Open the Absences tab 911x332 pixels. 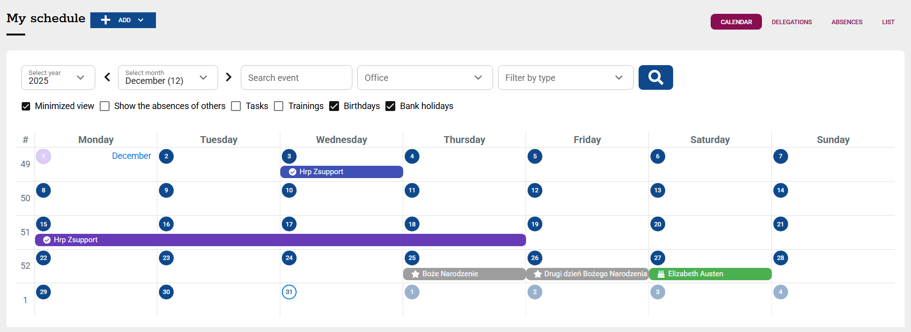847,22
